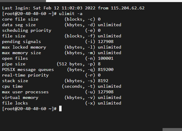Click the pending signals value 127908
This screenshot has width=182, height=131.
(x=106, y=42)
